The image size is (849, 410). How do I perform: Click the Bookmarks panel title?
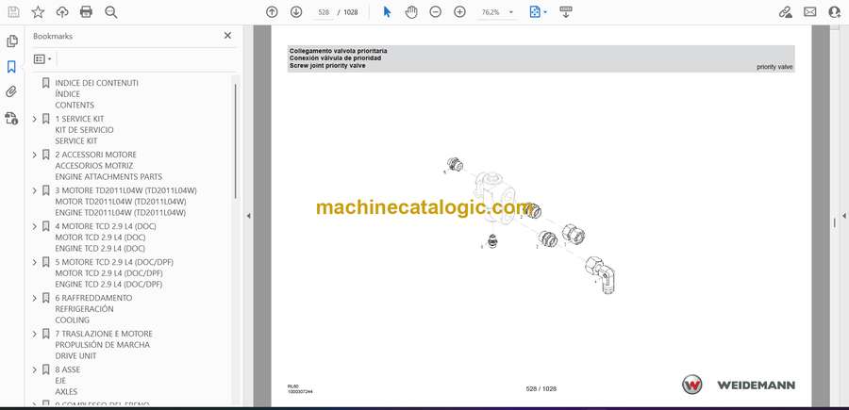click(53, 36)
